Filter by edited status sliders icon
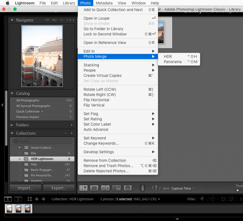Screen dimensions: 243x221 [223, 199]
